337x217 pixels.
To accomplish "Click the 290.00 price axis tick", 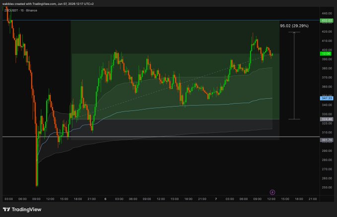I will pyautogui.click(x=327, y=151).
